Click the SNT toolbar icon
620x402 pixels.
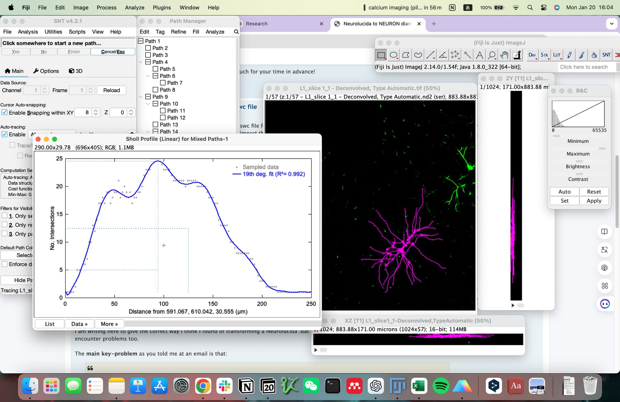pyautogui.click(x=606, y=55)
